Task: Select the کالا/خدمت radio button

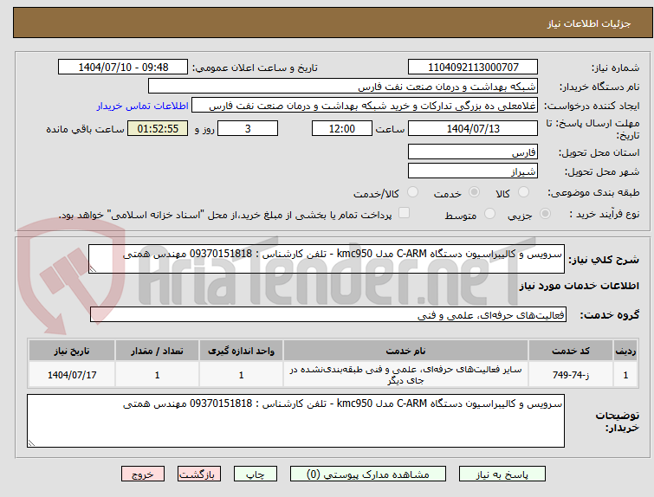Action: point(412,192)
